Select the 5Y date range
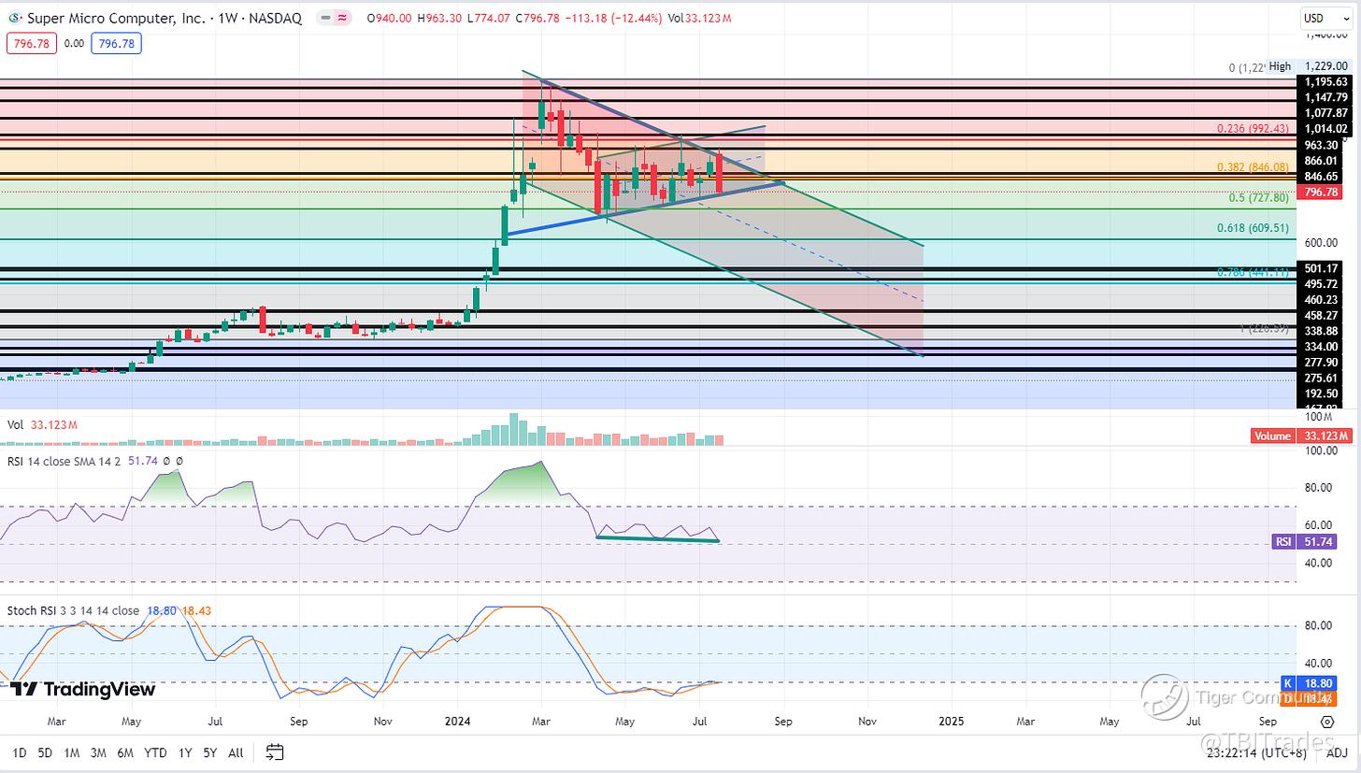Viewport: 1361px width, 773px height. pyautogui.click(x=210, y=752)
